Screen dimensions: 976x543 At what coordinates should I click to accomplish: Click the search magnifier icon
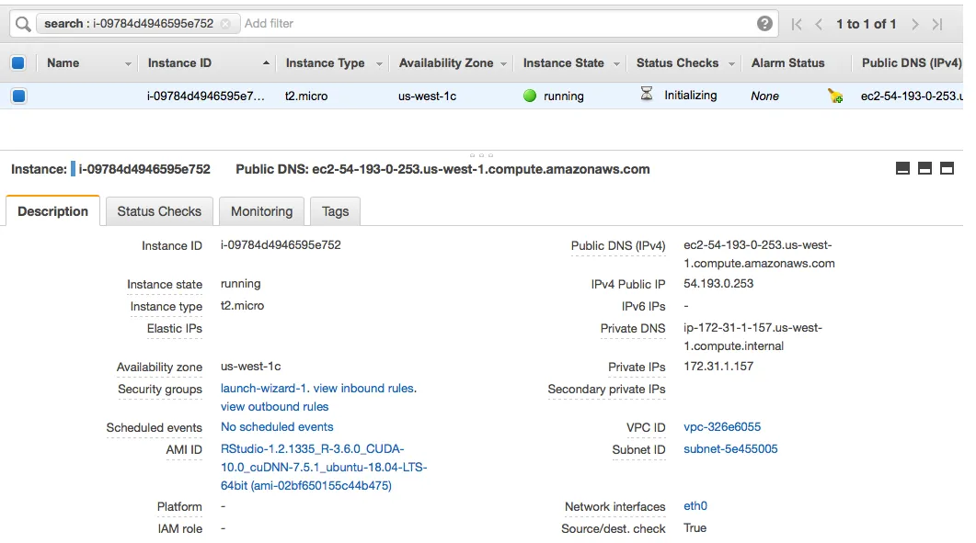click(23, 24)
